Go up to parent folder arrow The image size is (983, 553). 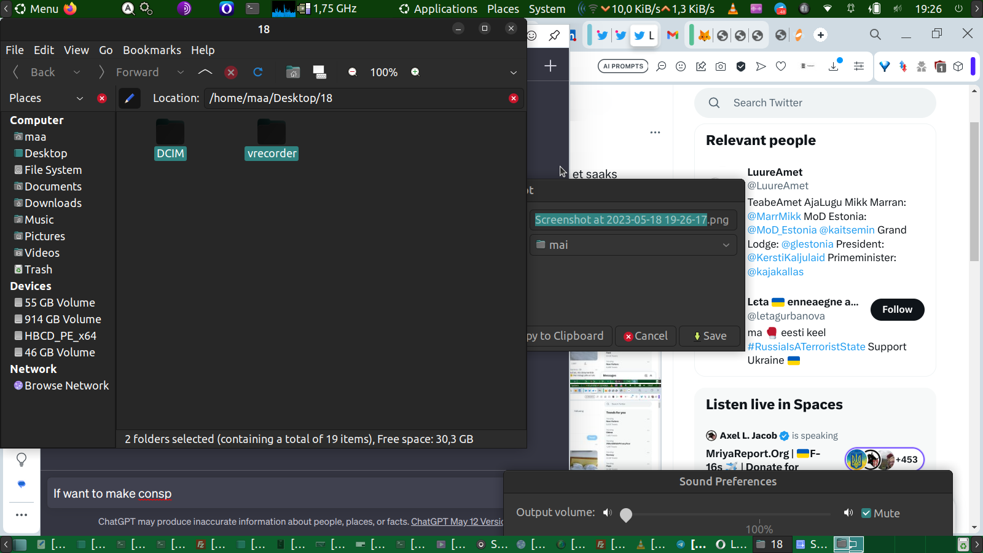tap(205, 73)
